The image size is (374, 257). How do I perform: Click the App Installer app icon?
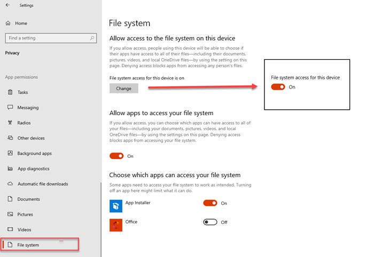[116, 206]
